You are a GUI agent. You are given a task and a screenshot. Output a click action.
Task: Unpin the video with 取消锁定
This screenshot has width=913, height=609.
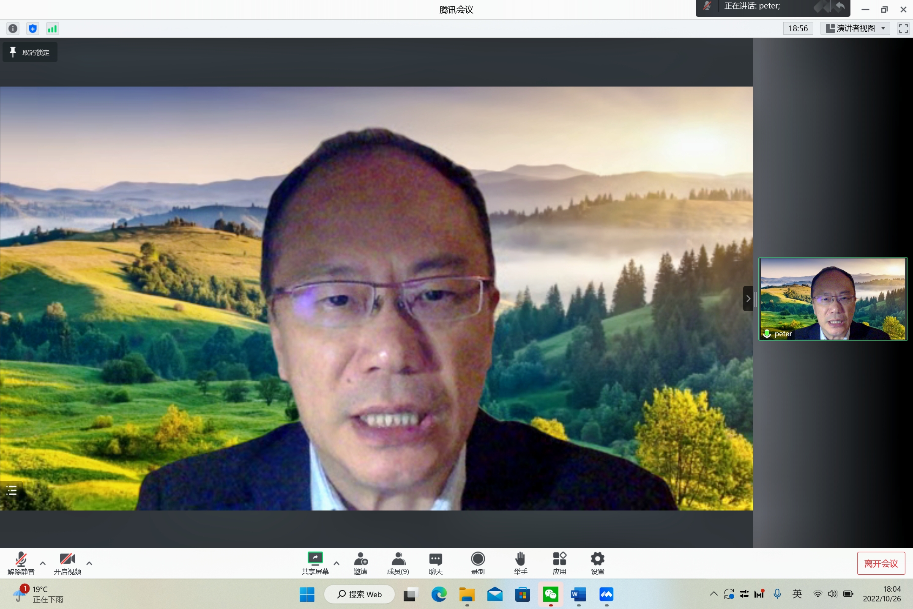click(30, 52)
